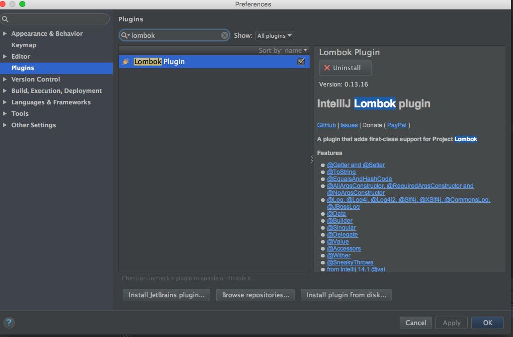This screenshot has height=337, width=513.
Task: Open Version Control settings
Action: coord(36,79)
